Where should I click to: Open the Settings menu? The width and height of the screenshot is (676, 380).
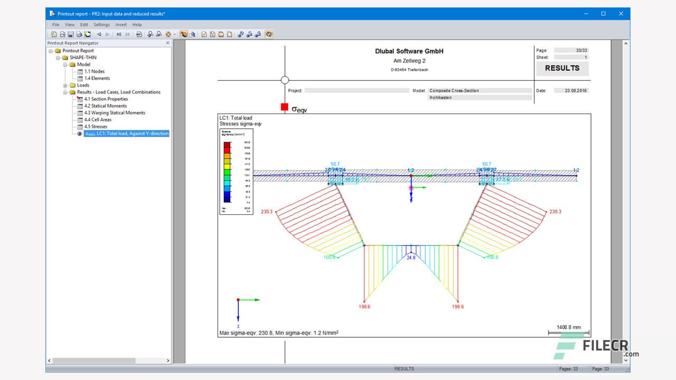click(101, 25)
